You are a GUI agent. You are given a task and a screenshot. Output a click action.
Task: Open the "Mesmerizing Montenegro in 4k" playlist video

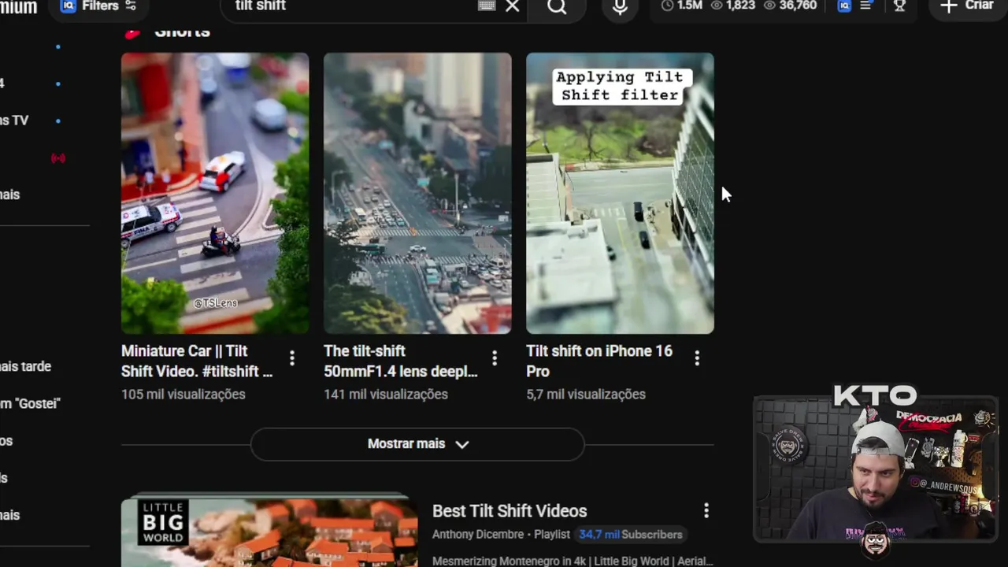pos(573,561)
